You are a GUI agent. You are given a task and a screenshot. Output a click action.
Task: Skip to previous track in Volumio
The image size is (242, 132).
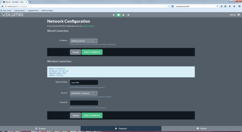point(114,15)
